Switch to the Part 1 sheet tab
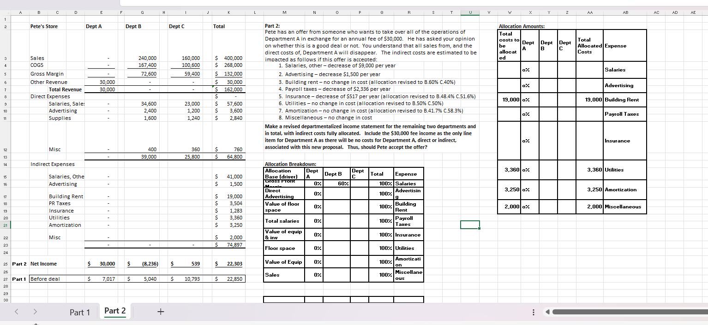708x325 pixels. coord(80,312)
